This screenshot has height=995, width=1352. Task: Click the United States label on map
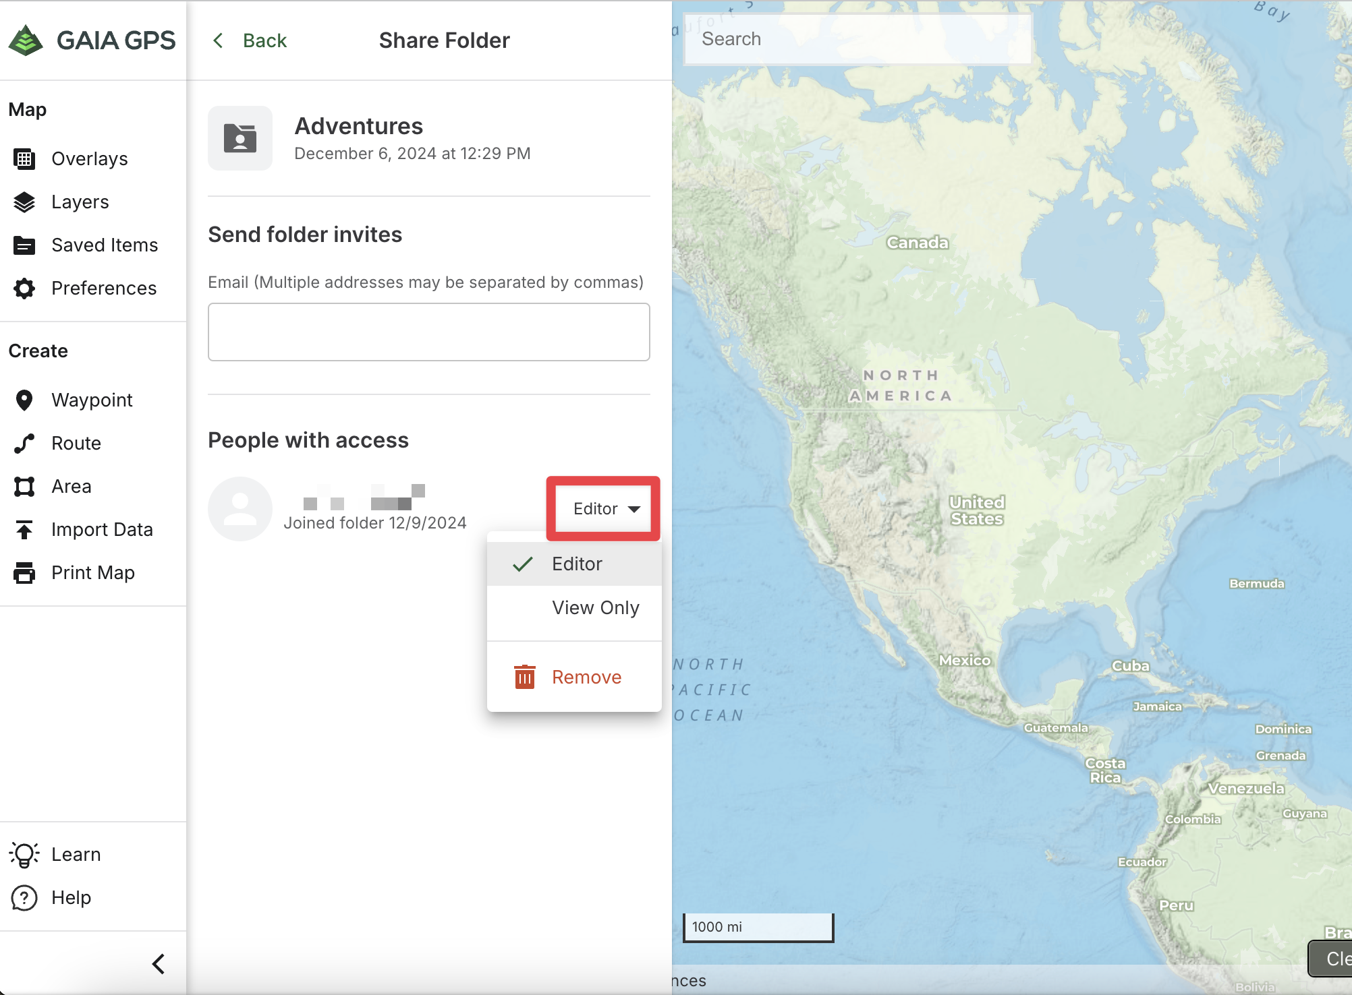click(977, 510)
